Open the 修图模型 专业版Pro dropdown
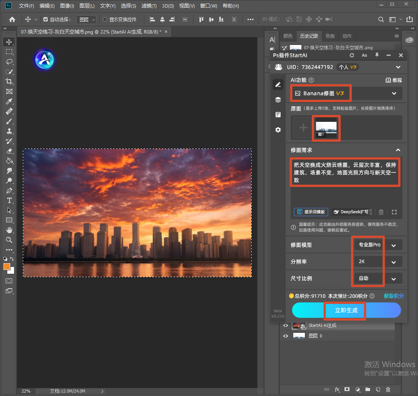Viewport: 418px width, 396px height. pyautogui.click(x=378, y=245)
